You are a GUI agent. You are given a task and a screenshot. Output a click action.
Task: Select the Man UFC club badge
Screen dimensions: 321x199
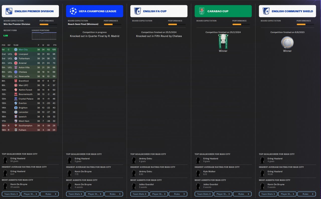point(16,85)
